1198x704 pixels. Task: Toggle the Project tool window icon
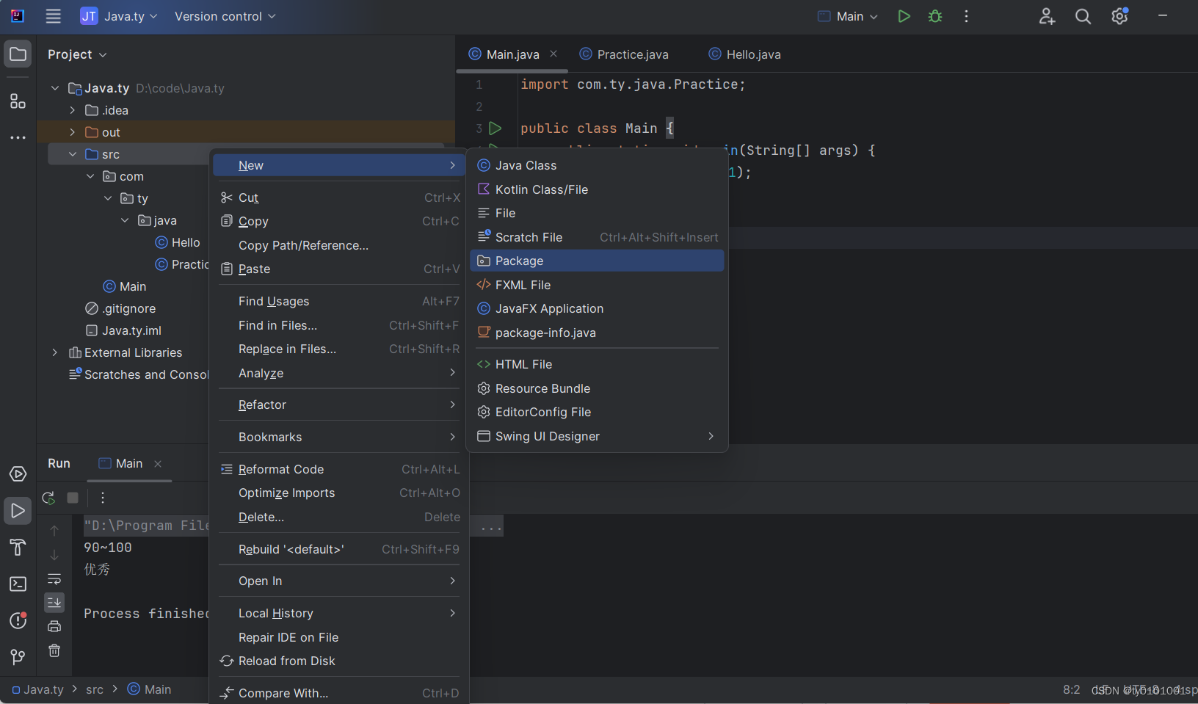(18, 54)
